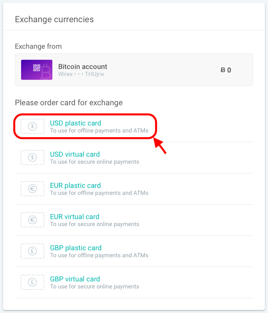Click the purple Bitcoin account card thumbnail
The image size is (268, 313).
pos(37,70)
